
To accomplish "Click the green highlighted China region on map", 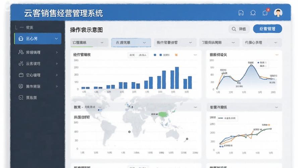I will [164, 115].
